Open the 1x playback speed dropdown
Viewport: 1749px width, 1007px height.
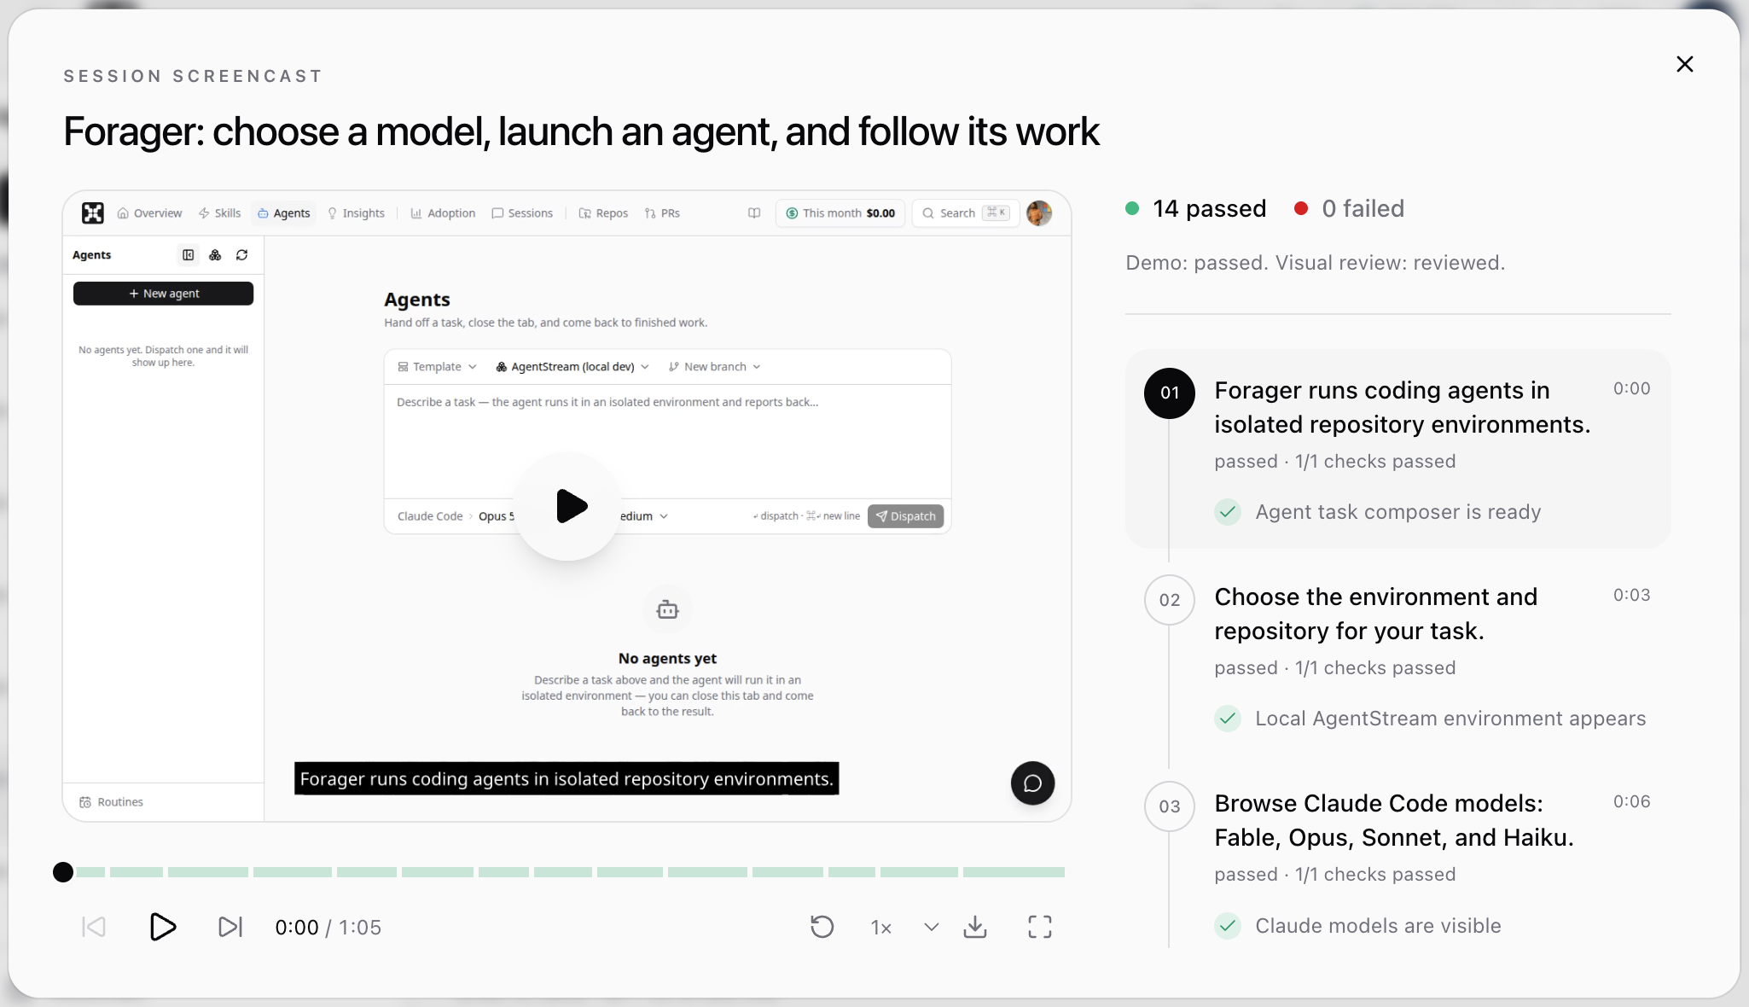[x=904, y=927]
